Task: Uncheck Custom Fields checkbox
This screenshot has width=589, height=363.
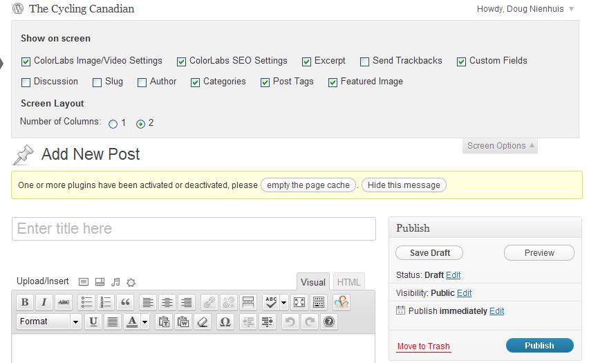Action: (x=461, y=62)
